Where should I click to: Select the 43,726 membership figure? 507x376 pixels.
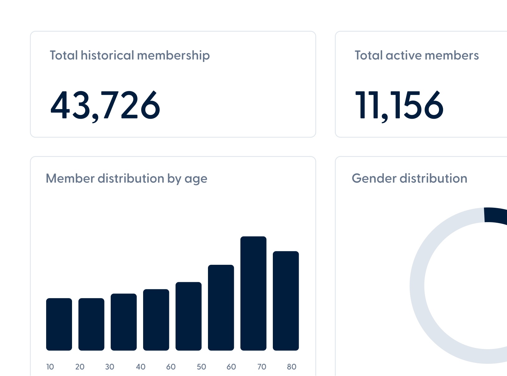[x=105, y=105]
